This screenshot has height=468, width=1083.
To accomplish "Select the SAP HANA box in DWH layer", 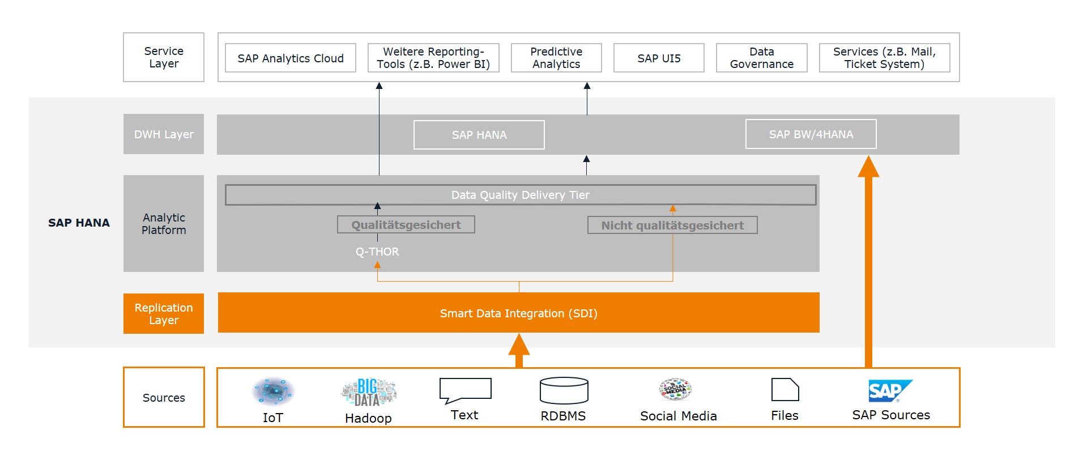I will point(479,135).
